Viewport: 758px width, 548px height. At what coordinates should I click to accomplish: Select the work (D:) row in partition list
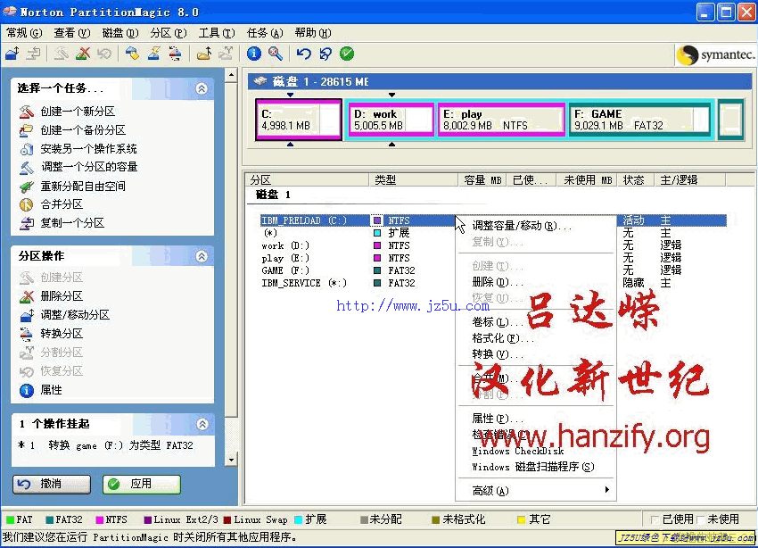(x=493, y=245)
